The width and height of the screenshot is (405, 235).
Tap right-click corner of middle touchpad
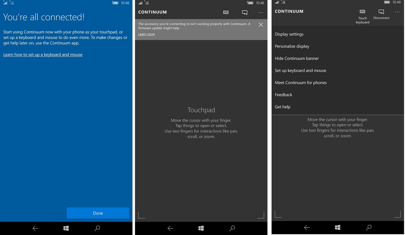tap(261, 215)
